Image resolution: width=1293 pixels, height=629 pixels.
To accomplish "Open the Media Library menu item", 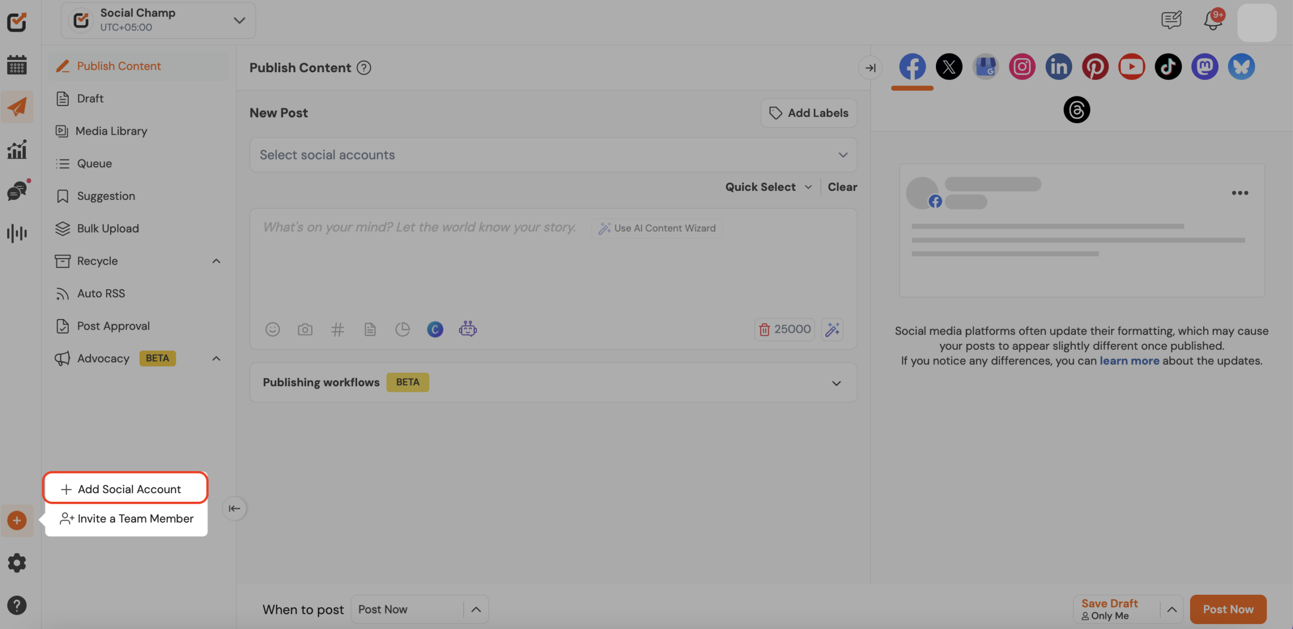I will 111,131.
